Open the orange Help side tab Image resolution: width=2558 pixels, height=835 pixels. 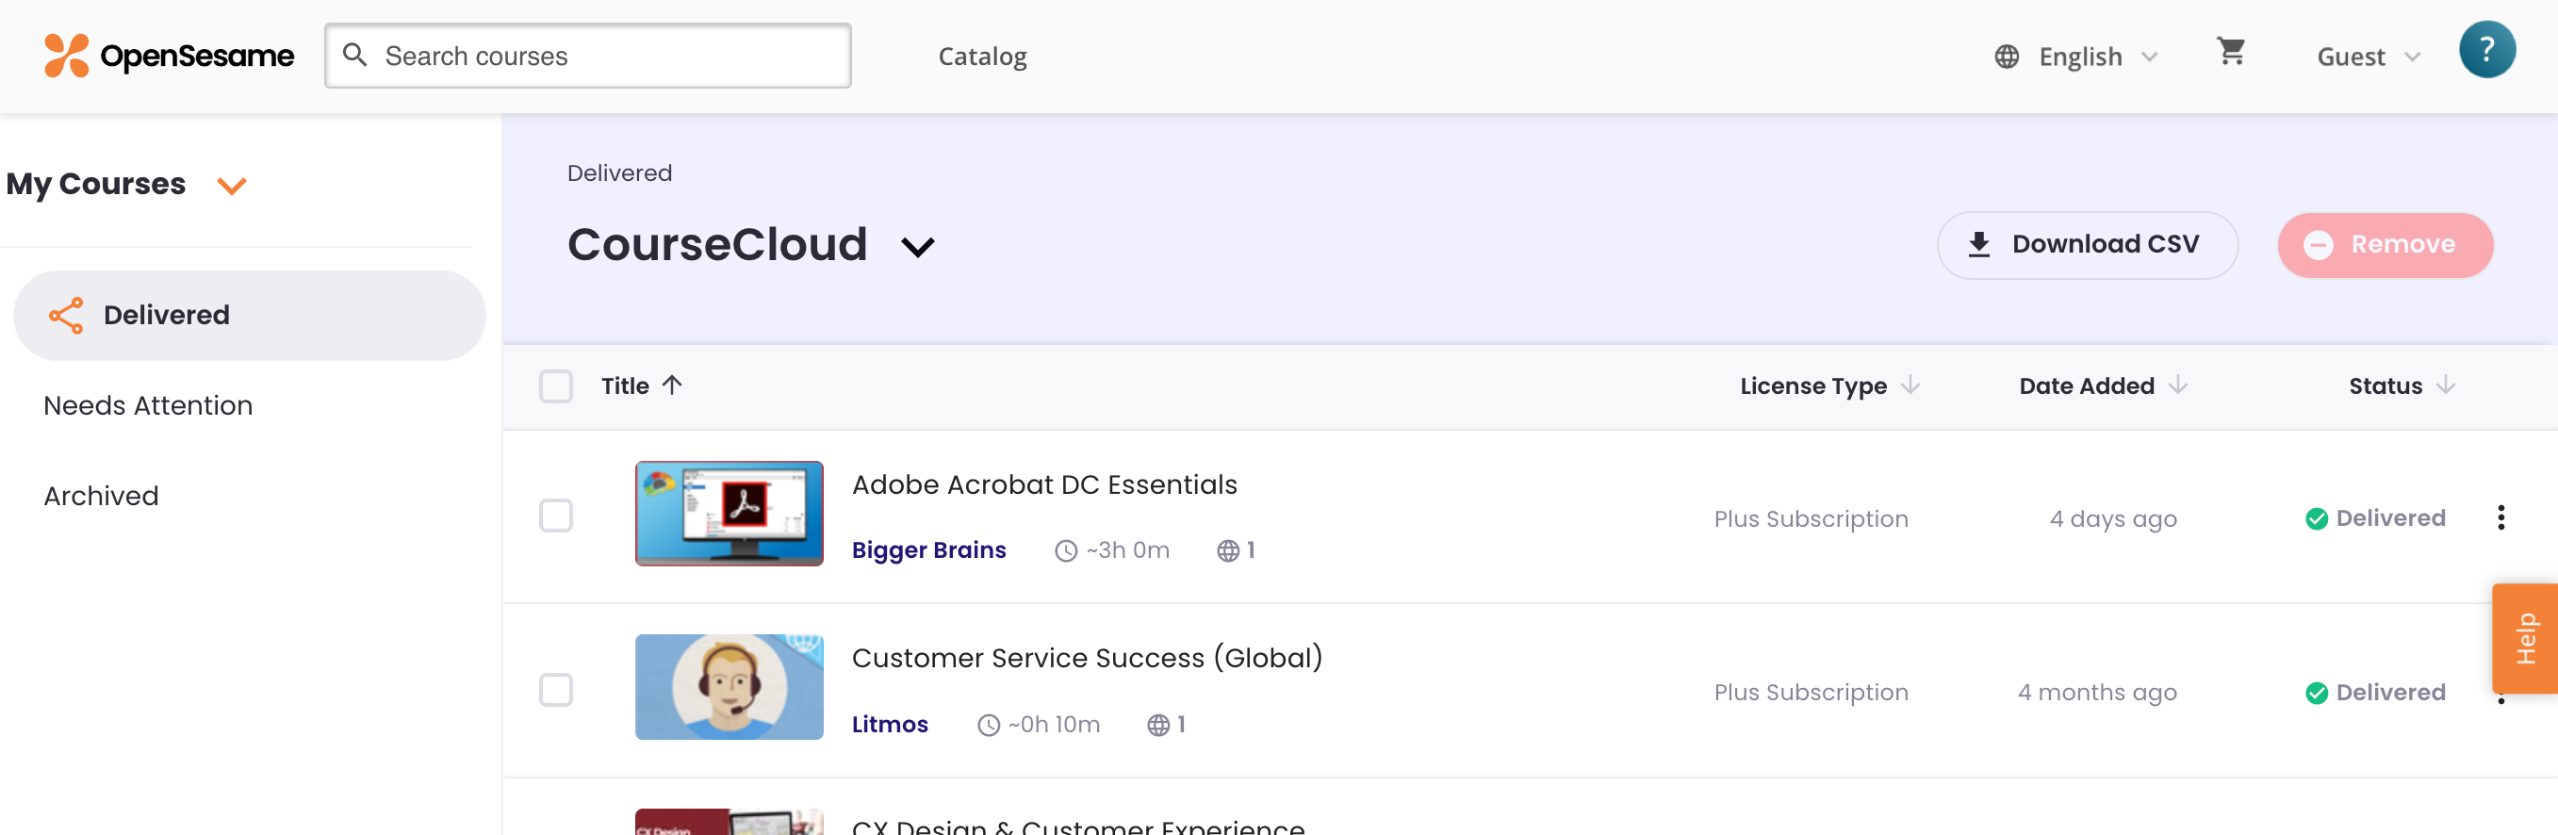click(2524, 638)
